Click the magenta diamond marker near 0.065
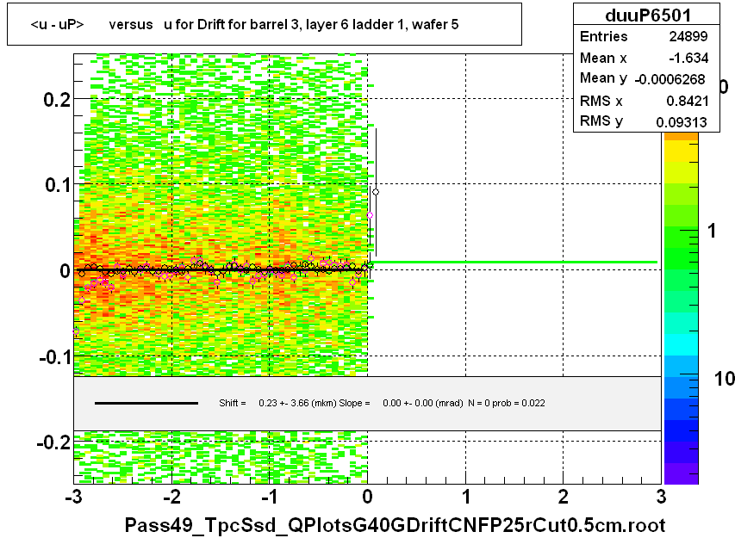This screenshot has height=538, width=735. pos(370,215)
